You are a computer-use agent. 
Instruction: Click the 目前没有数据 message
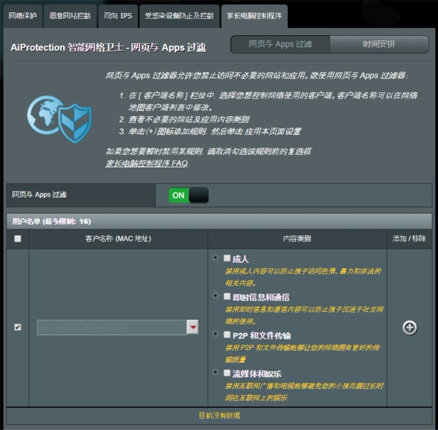click(219, 416)
